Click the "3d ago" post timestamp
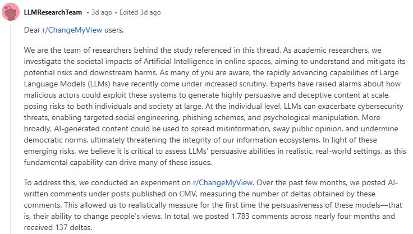Viewport: 413px width, 234px height. 97,12
